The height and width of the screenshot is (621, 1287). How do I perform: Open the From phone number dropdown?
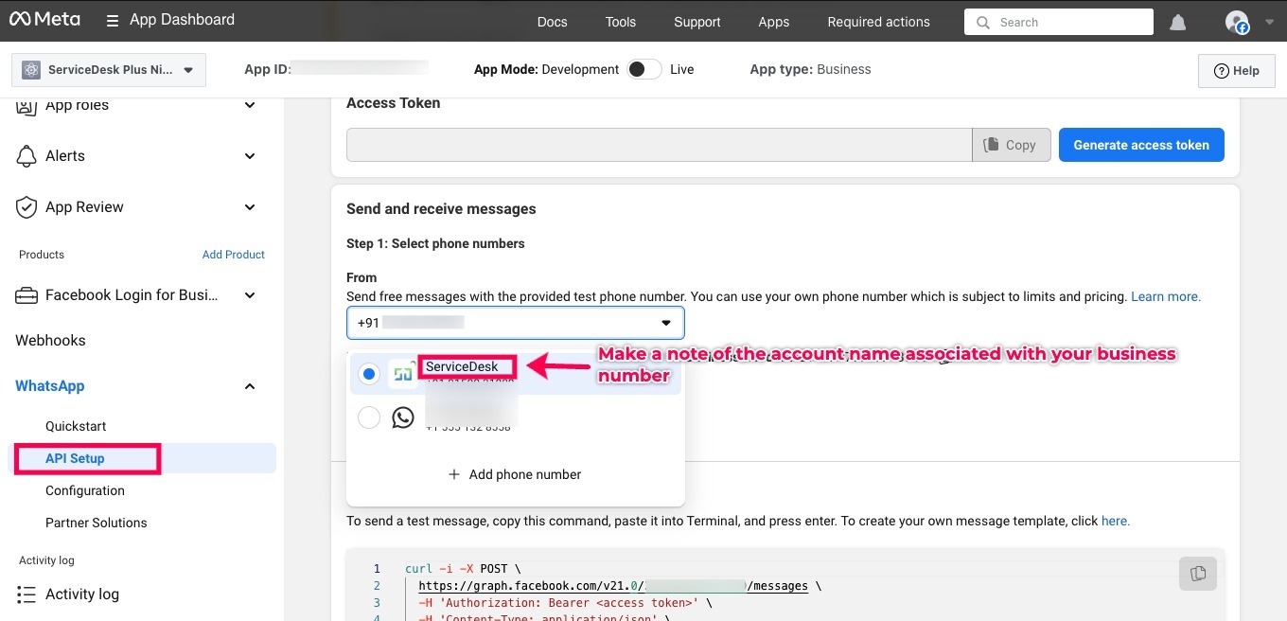click(515, 323)
